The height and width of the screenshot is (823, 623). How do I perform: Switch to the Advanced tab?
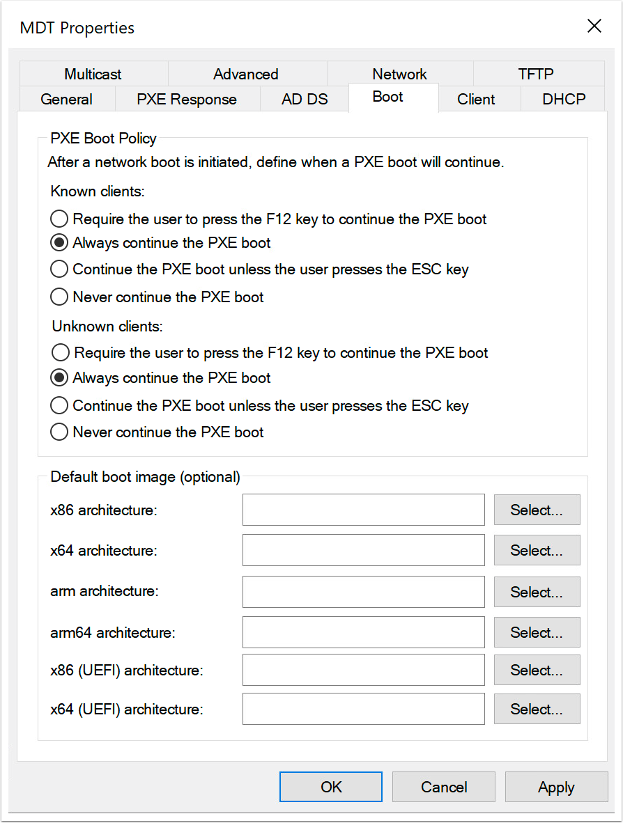click(x=245, y=74)
